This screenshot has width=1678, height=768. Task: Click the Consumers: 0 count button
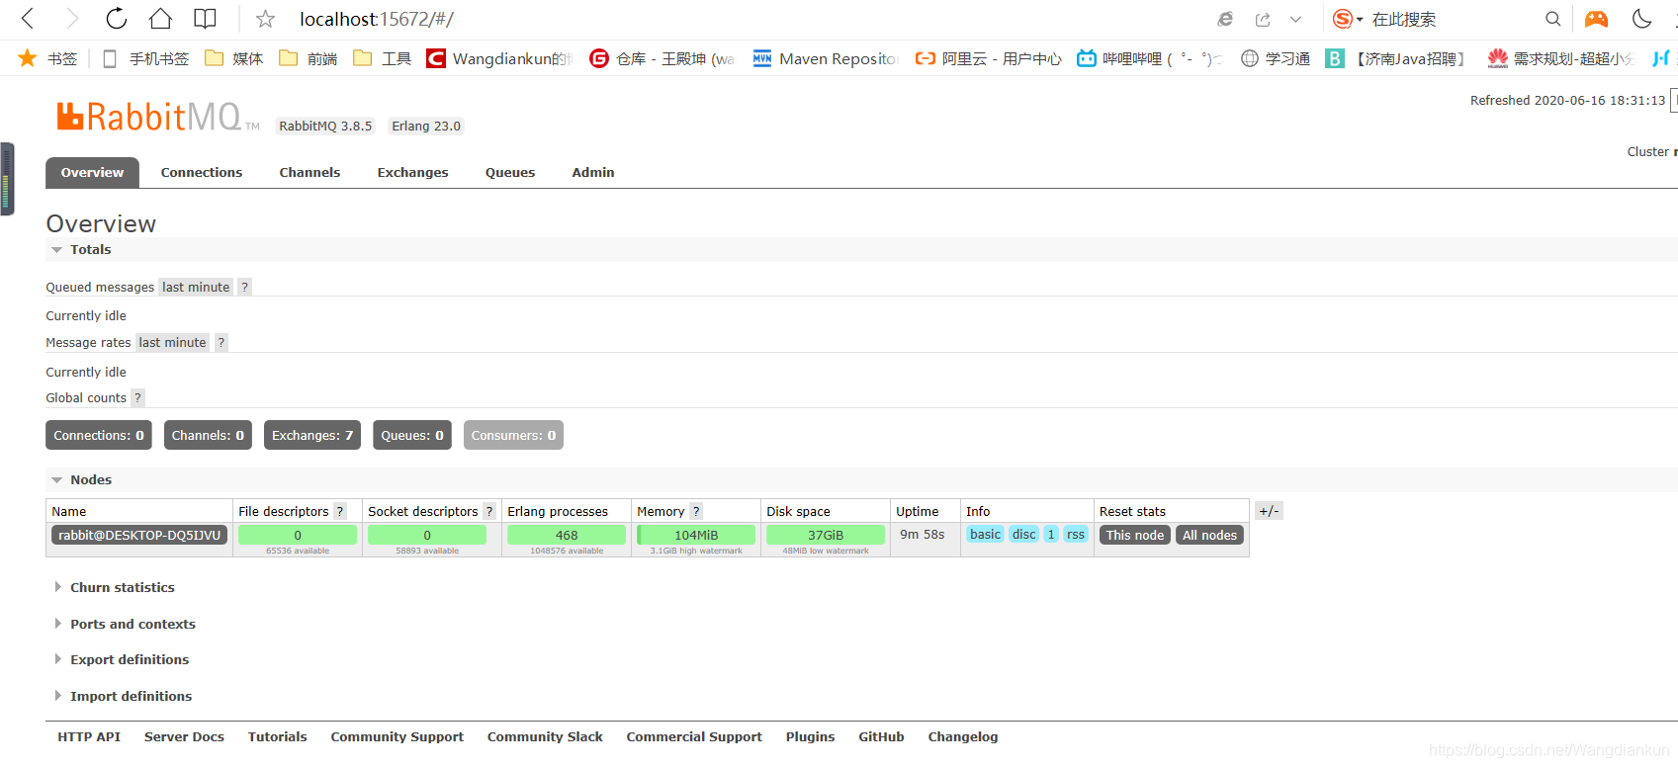tap(513, 435)
